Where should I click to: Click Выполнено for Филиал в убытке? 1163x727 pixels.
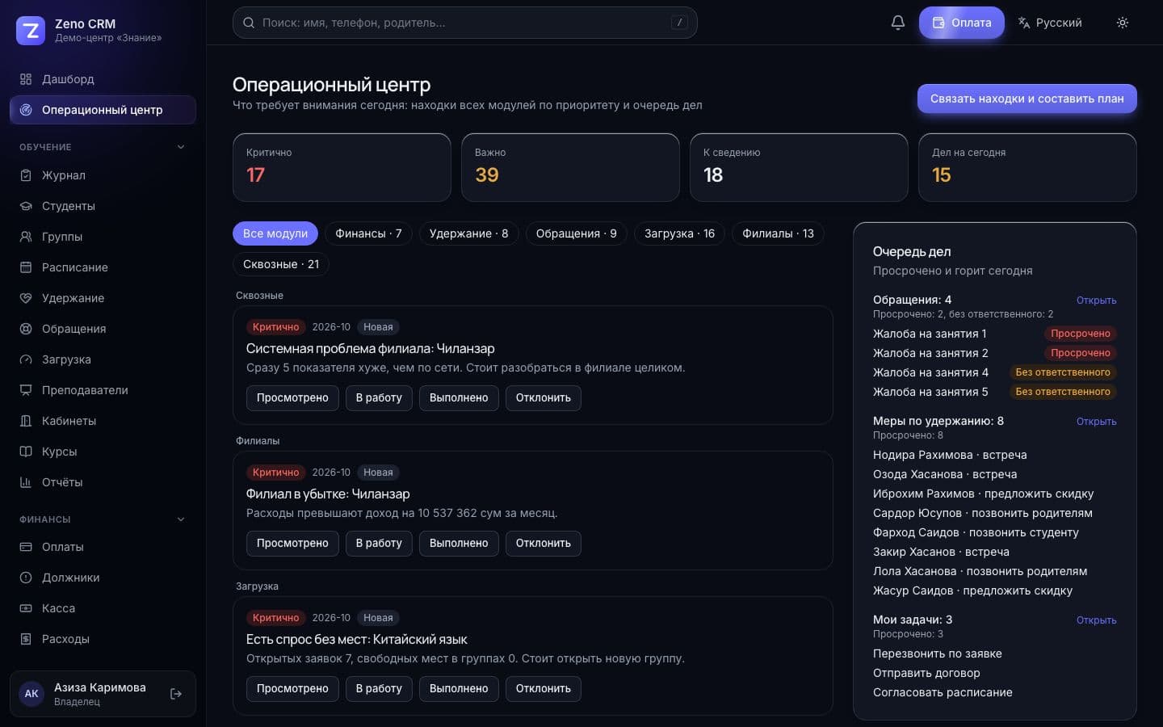459,543
